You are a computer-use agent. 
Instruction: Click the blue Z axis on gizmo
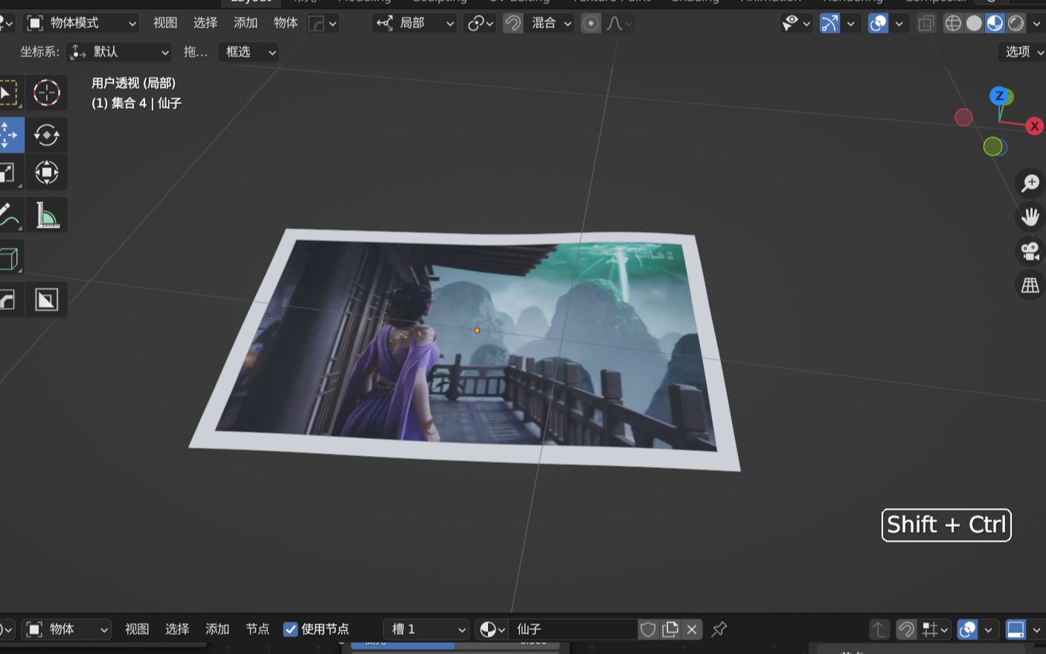pyautogui.click(x=999, y=95)
